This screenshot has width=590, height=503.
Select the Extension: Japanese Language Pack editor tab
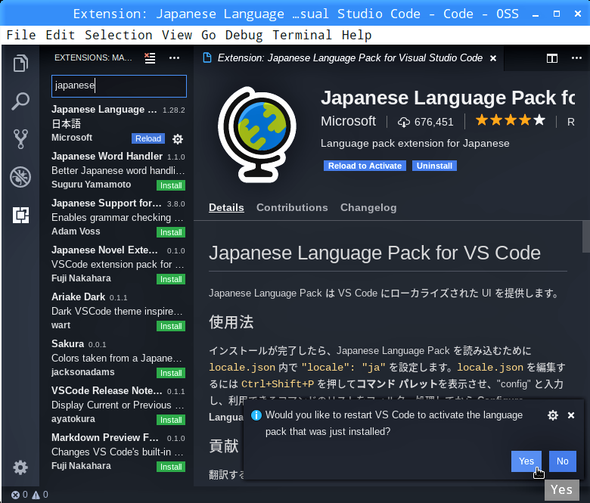(x=349, y=58)
